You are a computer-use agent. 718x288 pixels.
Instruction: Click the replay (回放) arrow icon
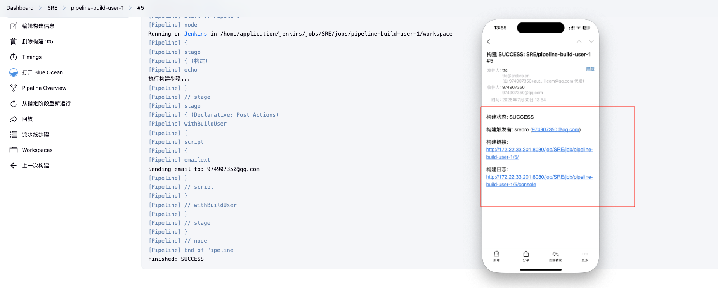click(14, 119)
